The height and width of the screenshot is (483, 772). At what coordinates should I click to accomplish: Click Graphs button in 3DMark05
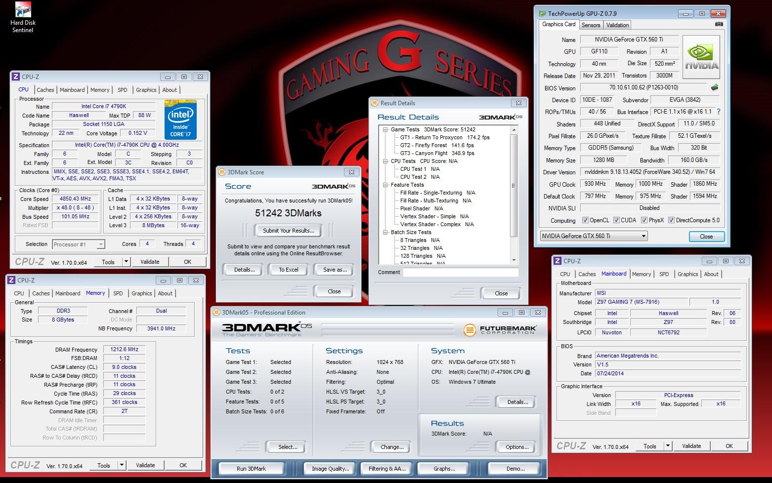444,469
